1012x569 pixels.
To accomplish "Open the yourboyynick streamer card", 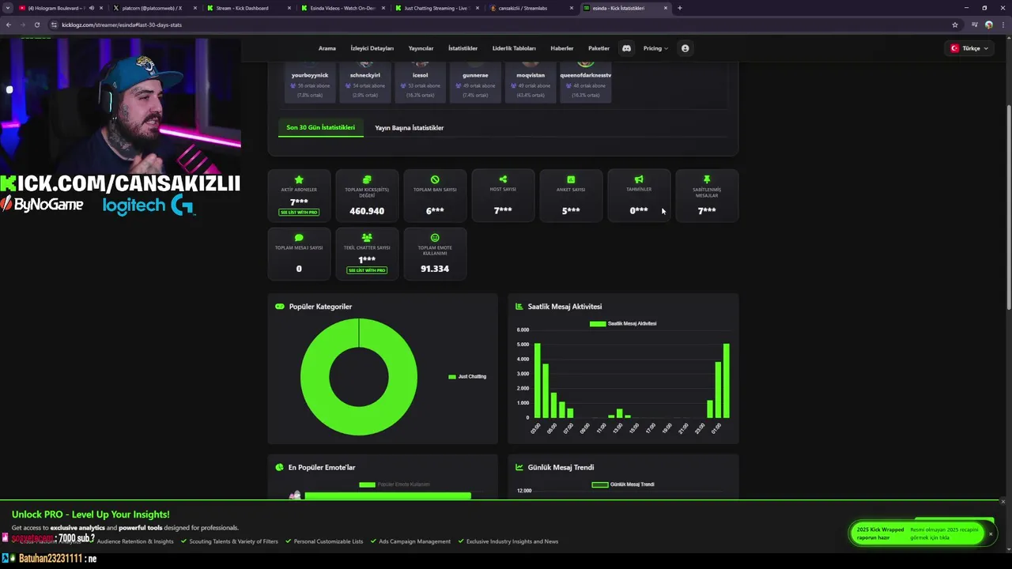I will click(x=310, y=81).
